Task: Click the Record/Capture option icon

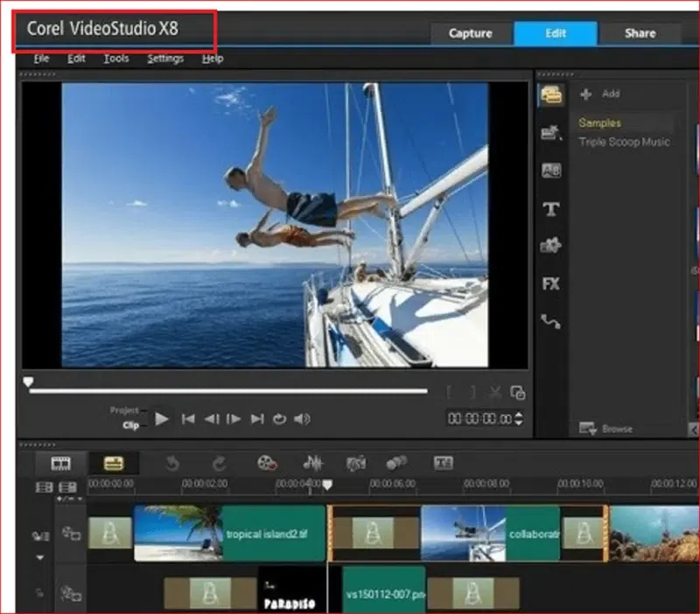Action: click(x=268, y=463)
